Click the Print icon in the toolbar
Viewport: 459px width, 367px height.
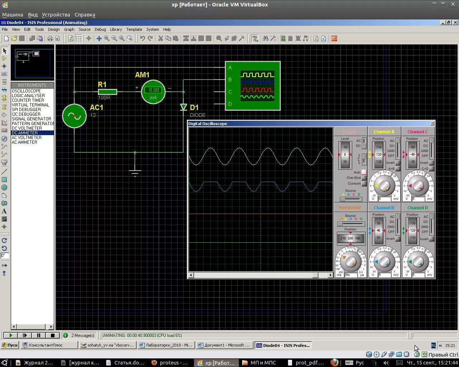pyautogui.click(x=50, y=38)
